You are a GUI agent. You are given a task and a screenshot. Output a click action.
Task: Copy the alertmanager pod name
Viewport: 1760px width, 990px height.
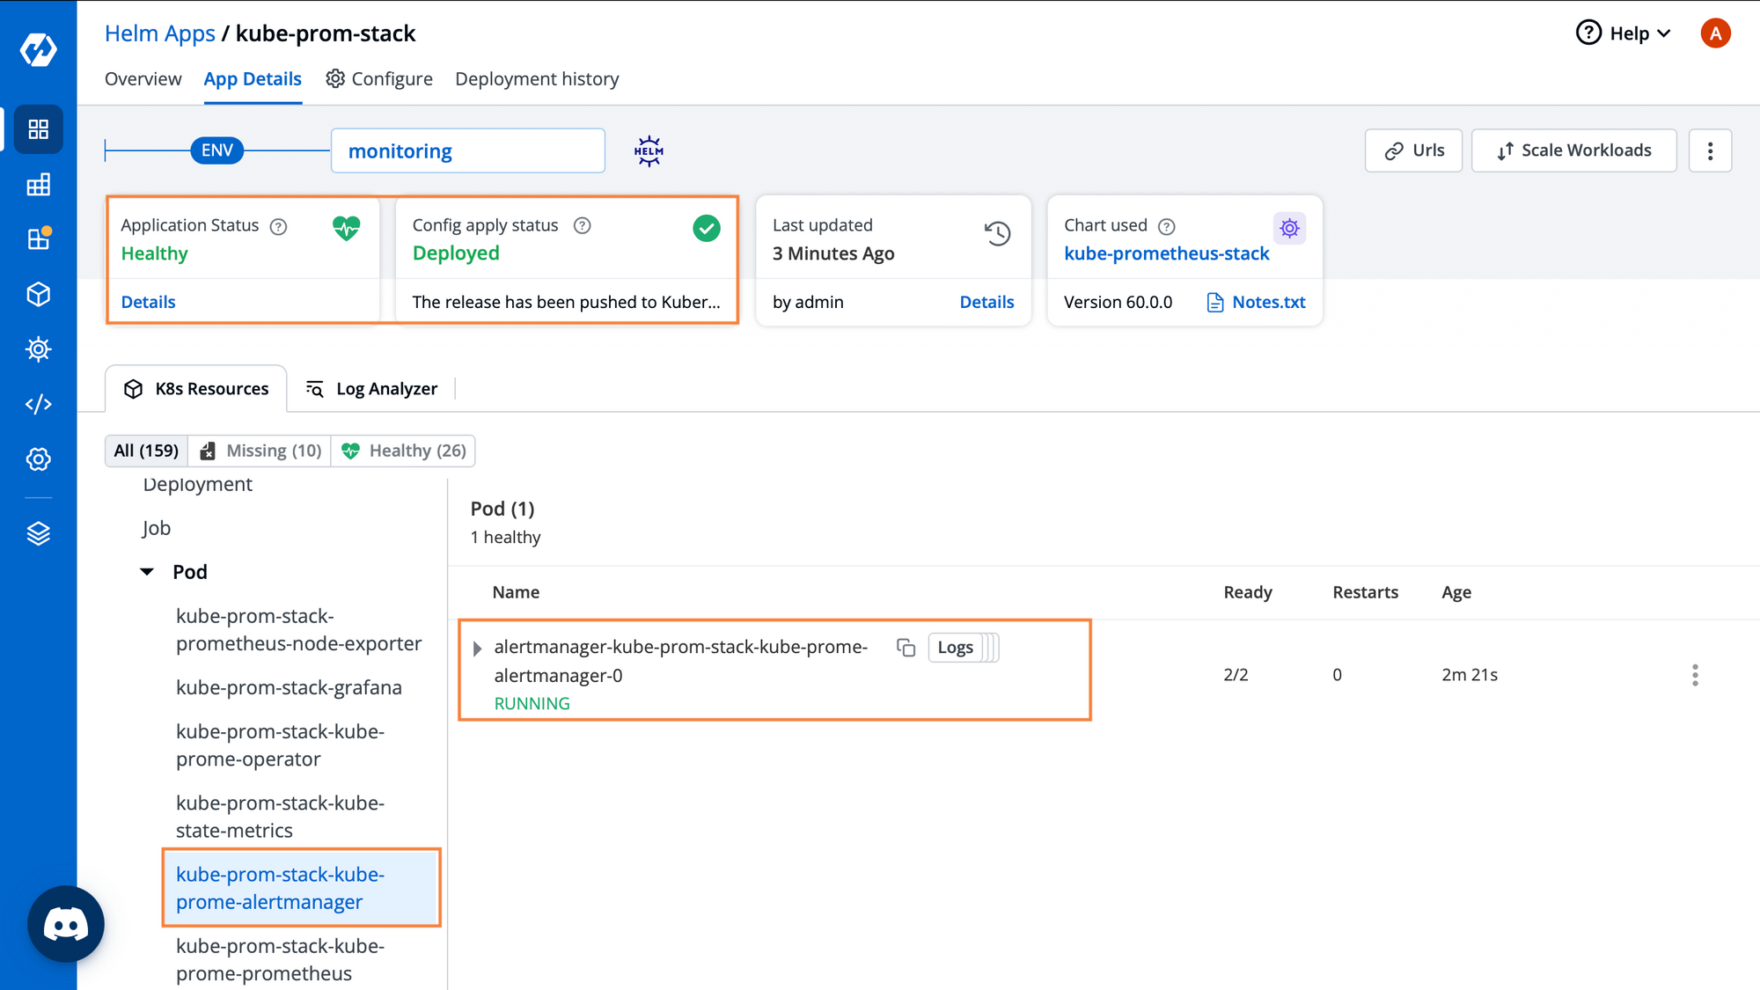pyautogui.click(x=906, y=648)
